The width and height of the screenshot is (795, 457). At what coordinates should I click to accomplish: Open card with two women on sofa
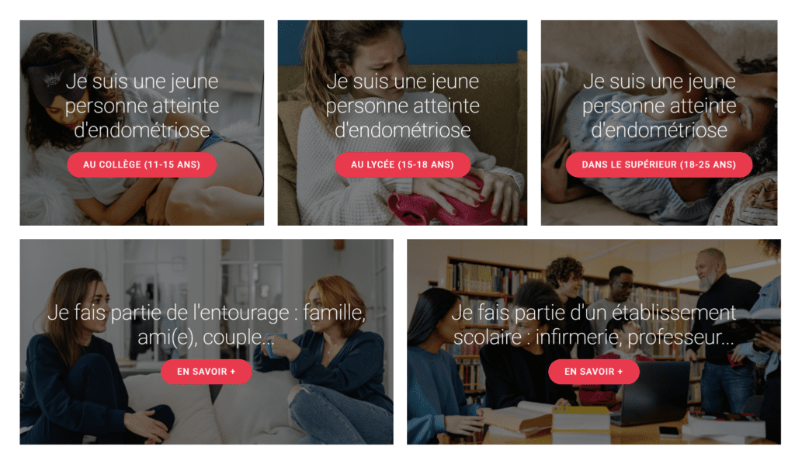click(x=207, y=342)
